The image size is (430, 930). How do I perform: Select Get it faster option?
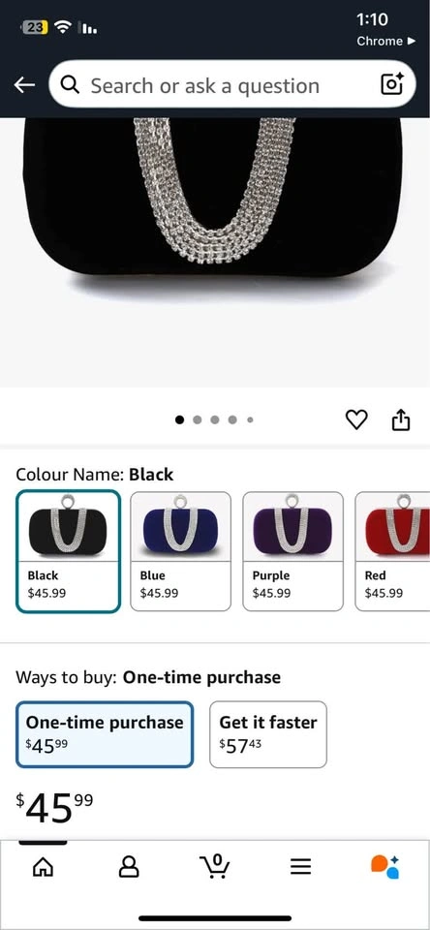pyautogui.click(x=268, y=734)
